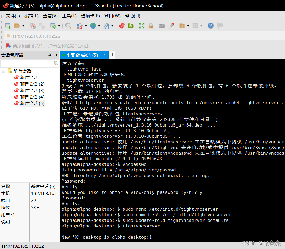Pin the 会话管理器 panel

(x=50, y=55)
